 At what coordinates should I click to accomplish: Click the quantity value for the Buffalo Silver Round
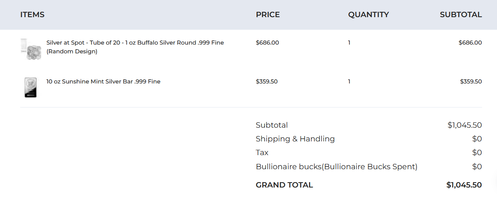click(x=349, y=43)
